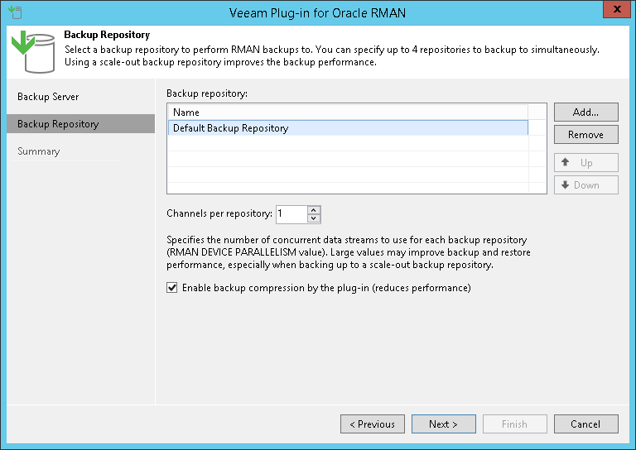The image size is (636, 450).
Task: Increase channels per repository value
Action: [x=314, y=210]
